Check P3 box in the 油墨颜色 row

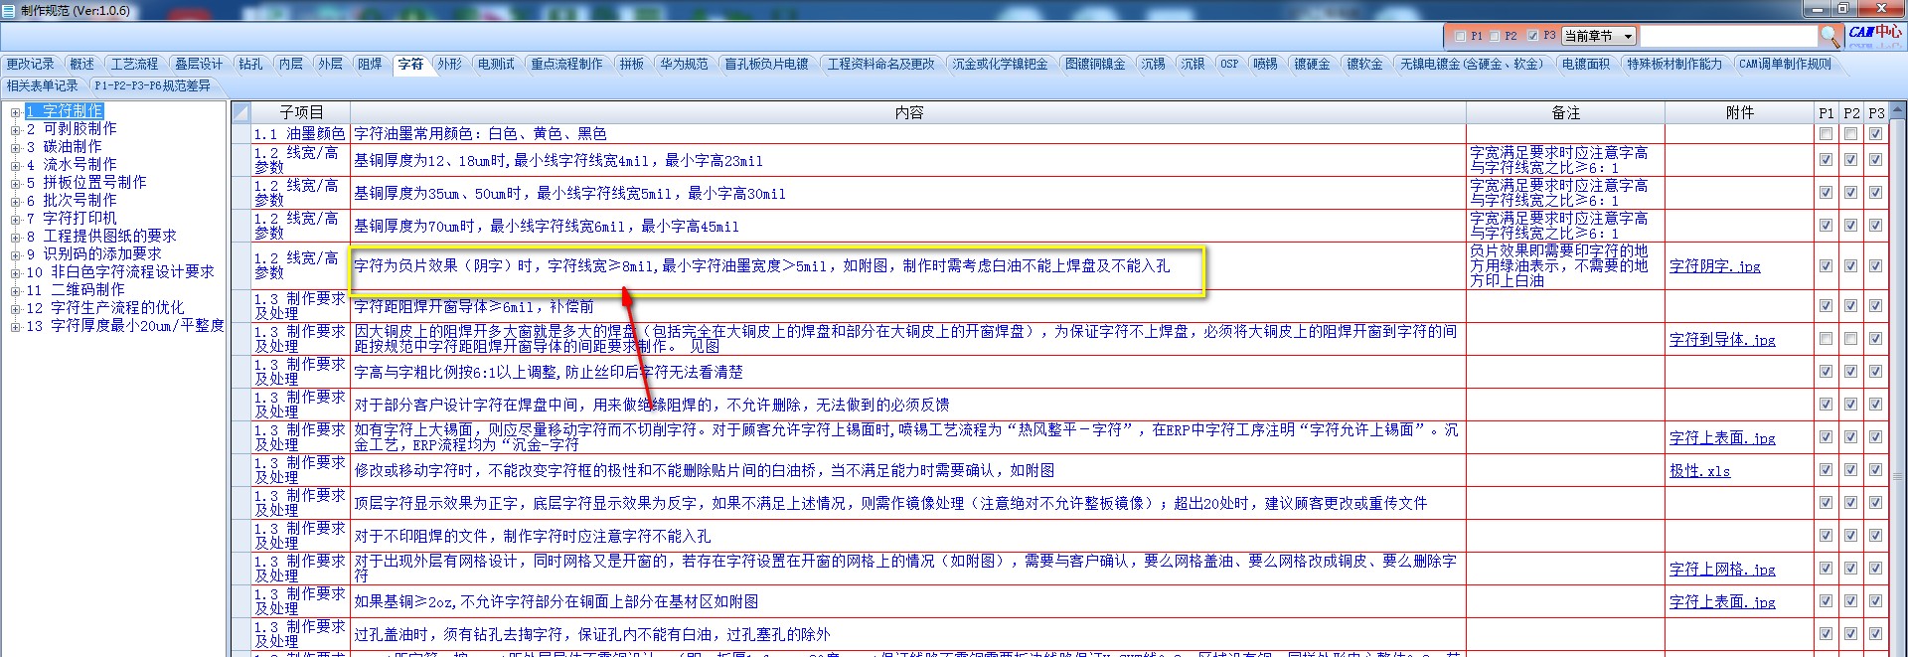1875,133
